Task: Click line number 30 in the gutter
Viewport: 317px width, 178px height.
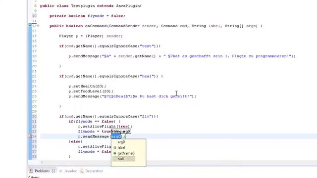Action: pos(34,117)
